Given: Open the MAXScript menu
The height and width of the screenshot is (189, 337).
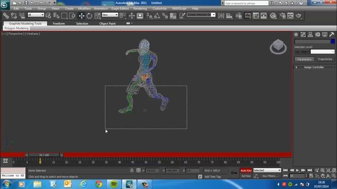Looking at the screenshot, I should tap(179, 8).
